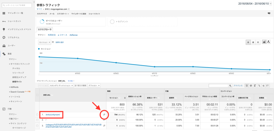Switch to term cloud view icon
The image size is (274, 131).
pos(264,86)
